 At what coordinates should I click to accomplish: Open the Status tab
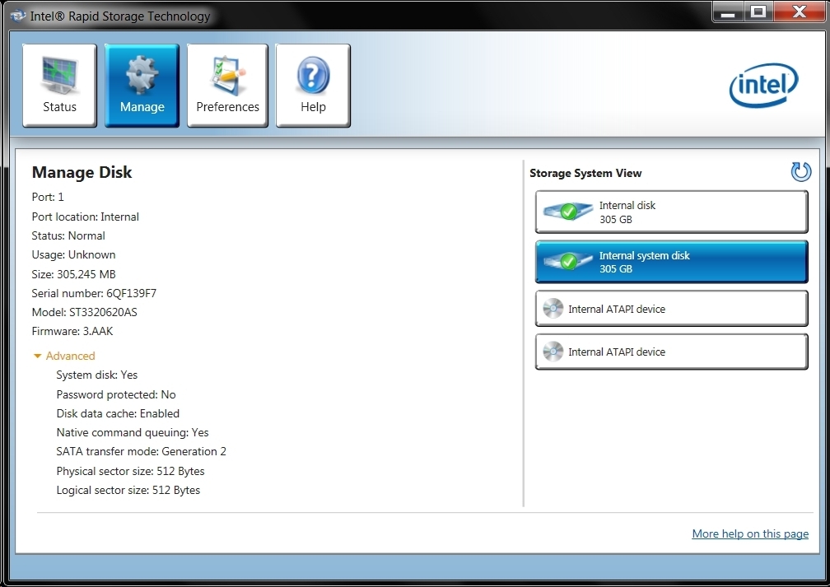[x=59, y=86]
